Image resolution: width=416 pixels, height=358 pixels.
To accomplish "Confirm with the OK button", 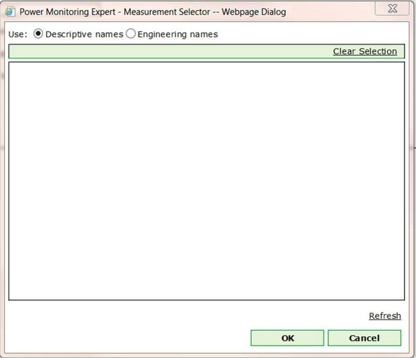I will coord(287,338).
